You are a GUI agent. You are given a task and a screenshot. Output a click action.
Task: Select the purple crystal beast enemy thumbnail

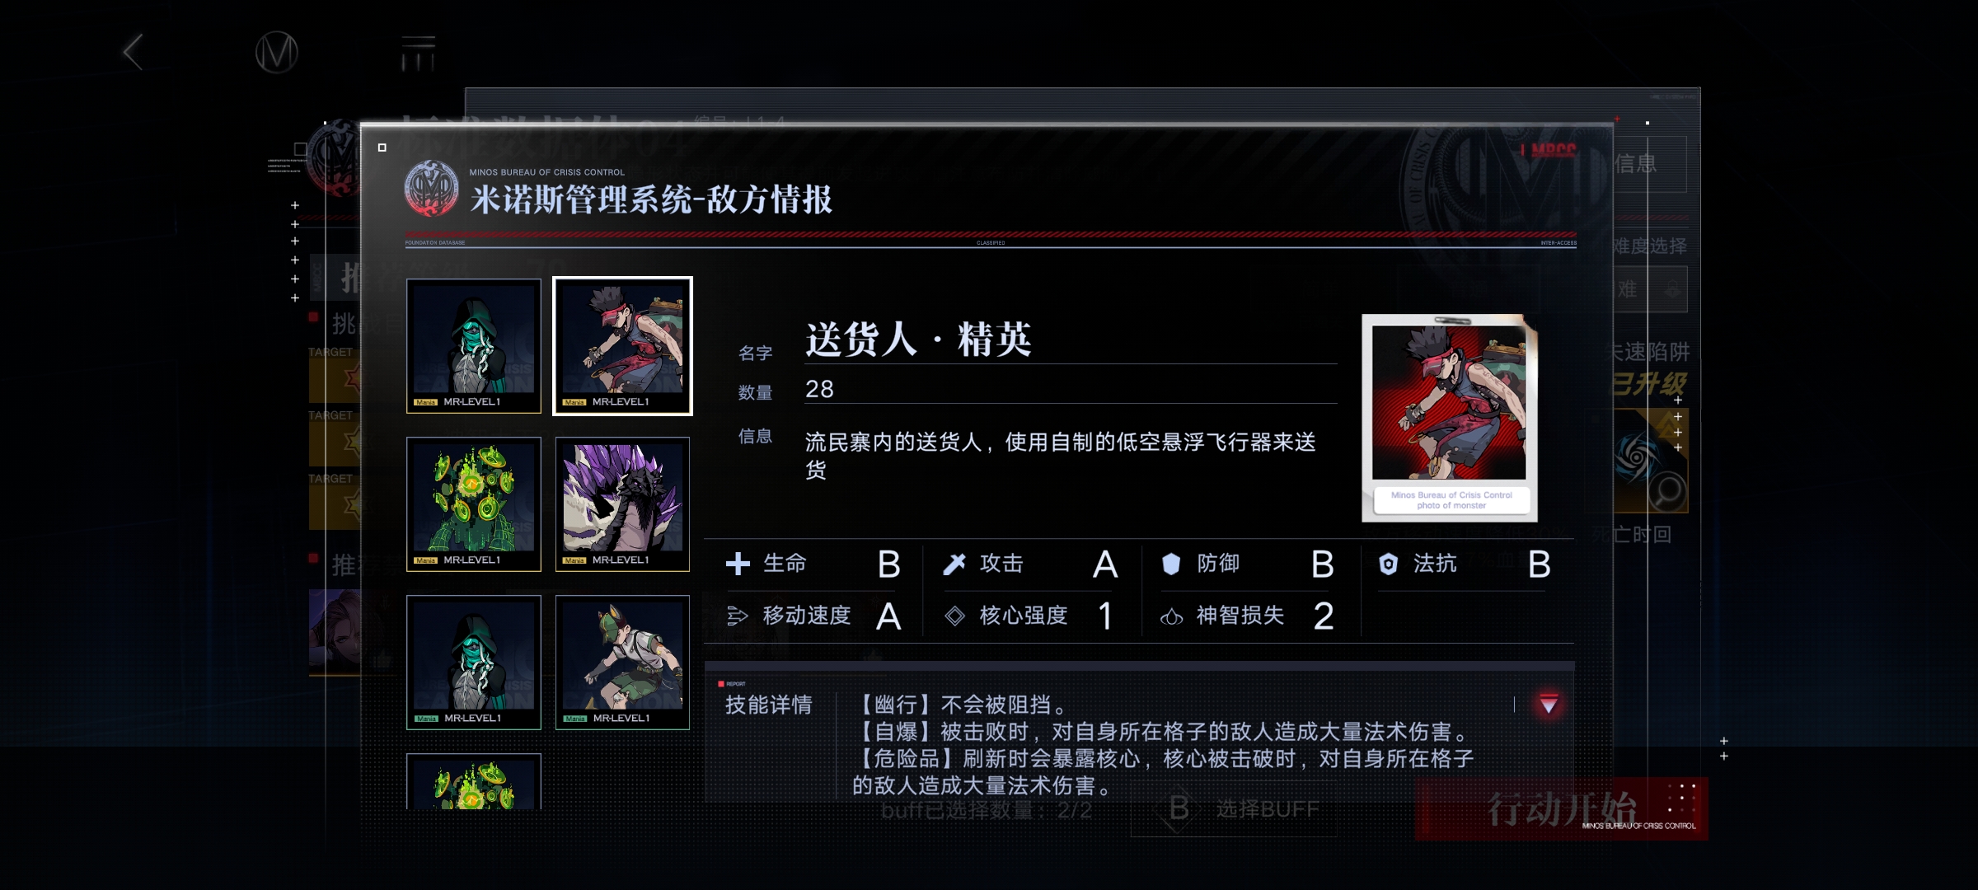pyautogui.click(x=622, y=504)
